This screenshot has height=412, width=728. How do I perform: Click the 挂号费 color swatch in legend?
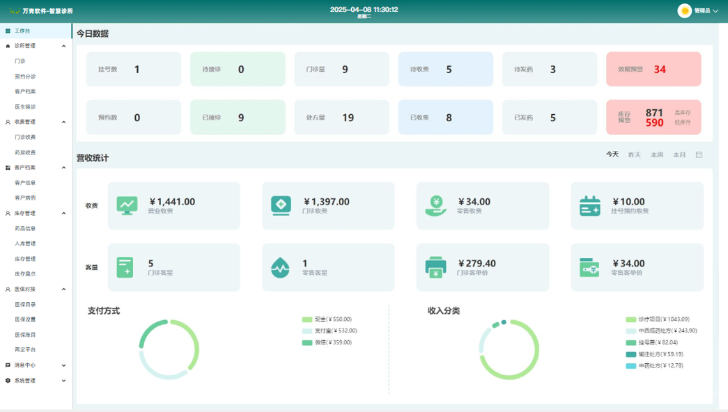coord(631,342)
